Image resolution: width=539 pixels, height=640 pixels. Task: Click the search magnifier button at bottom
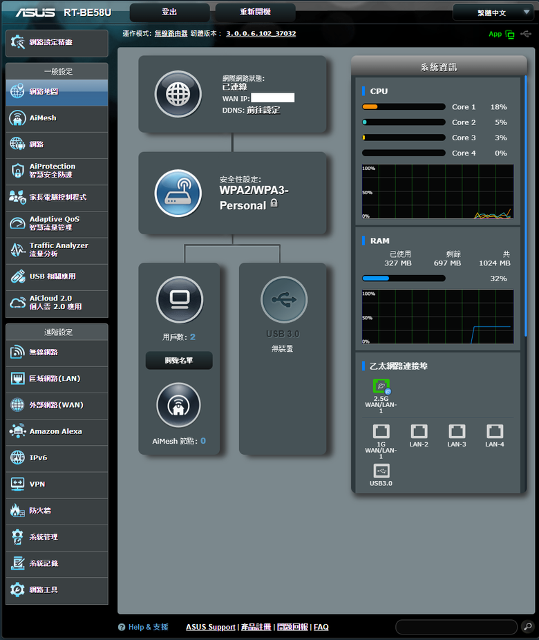pyautogui.click(x=527, y=626)
